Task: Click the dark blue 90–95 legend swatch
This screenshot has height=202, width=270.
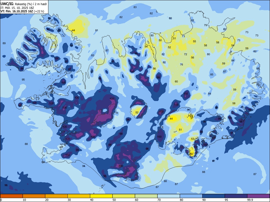Action: 214,196
